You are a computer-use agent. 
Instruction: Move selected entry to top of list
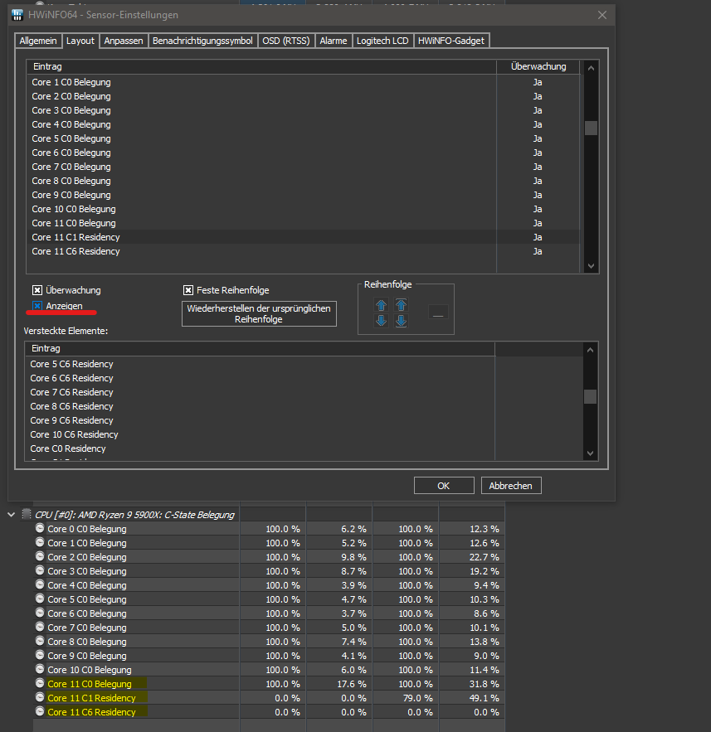coord(401,305)
